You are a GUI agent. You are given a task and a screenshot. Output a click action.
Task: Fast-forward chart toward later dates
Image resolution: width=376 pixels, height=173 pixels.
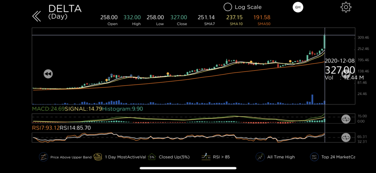tap(345, 74)
